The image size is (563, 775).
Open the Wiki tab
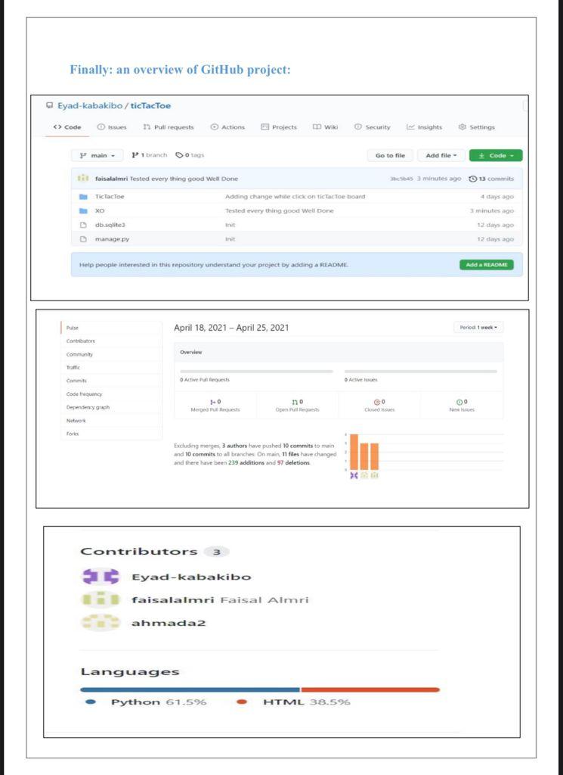coord(325,127)
